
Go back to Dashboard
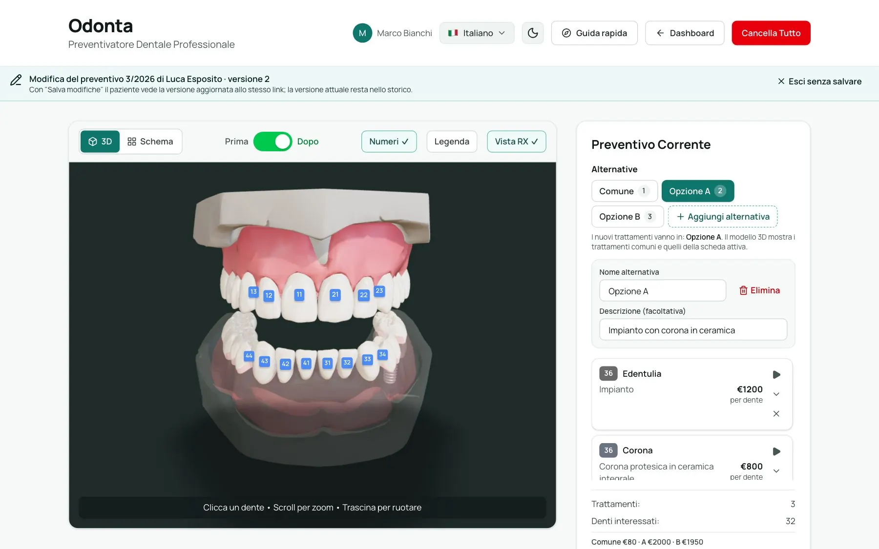[685, 33]
